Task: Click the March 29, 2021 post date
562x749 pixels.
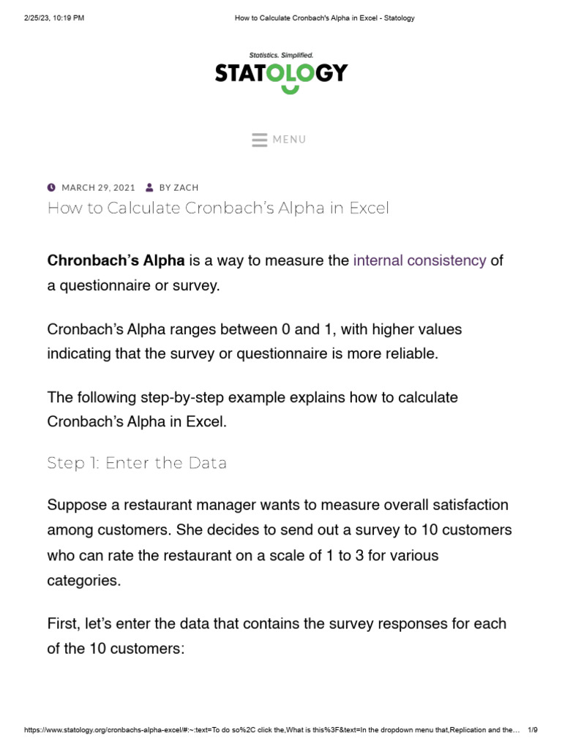Action: (98, 188)
